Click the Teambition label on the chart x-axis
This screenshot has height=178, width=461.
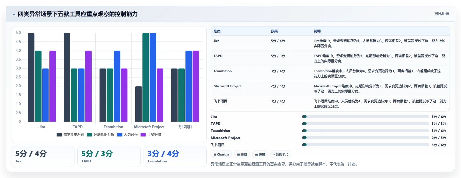113,127
